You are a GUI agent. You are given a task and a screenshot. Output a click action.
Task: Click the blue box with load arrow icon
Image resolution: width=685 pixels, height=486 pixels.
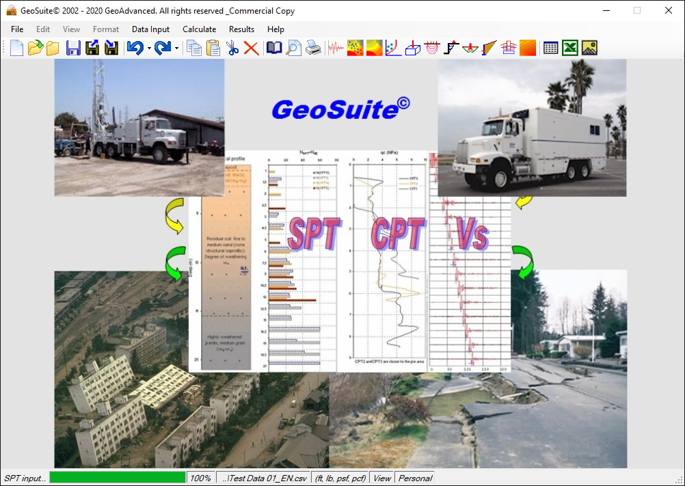413,48
